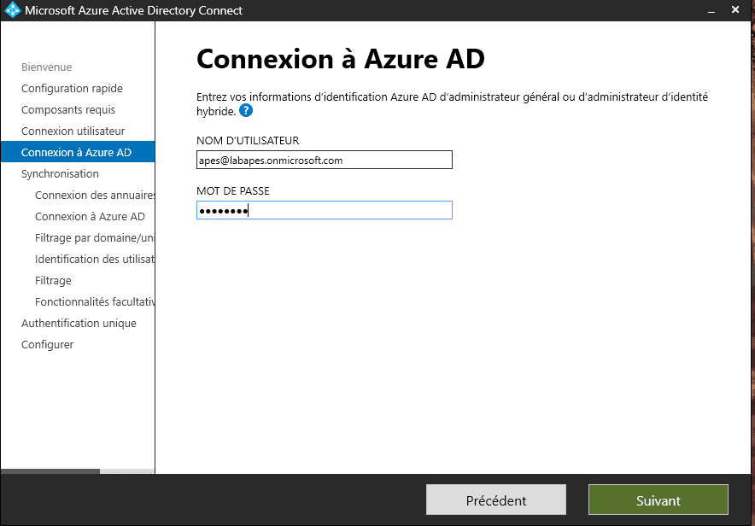Select Connexion utilisateur in the sidebar
This screenshot has height=526, width=755.
click(x=73, y=131)
